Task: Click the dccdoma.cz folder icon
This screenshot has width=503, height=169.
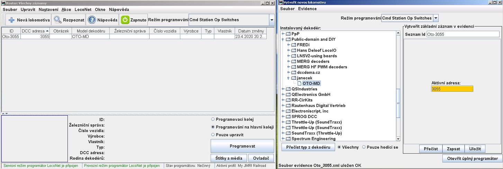Action: point(294,72)
